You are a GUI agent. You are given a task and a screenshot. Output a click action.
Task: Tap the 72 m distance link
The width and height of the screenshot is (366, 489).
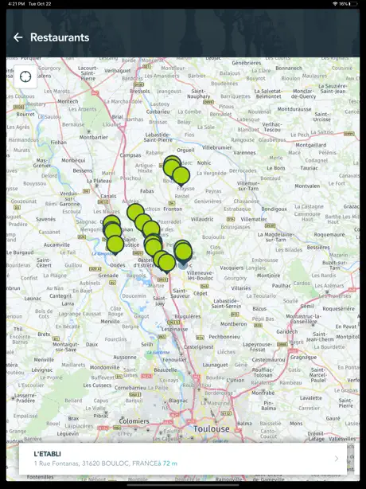[168, 464]
